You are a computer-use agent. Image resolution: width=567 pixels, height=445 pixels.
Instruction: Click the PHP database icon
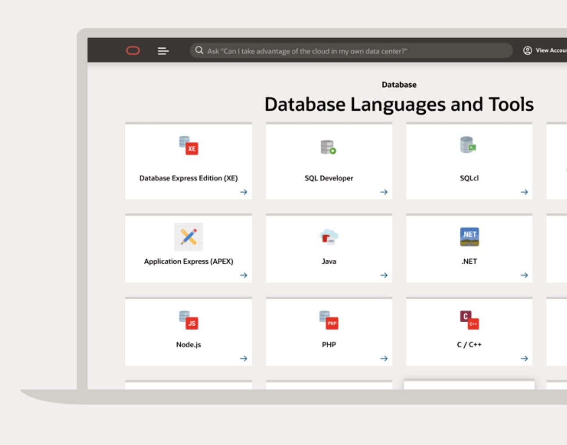click(329, 320)
